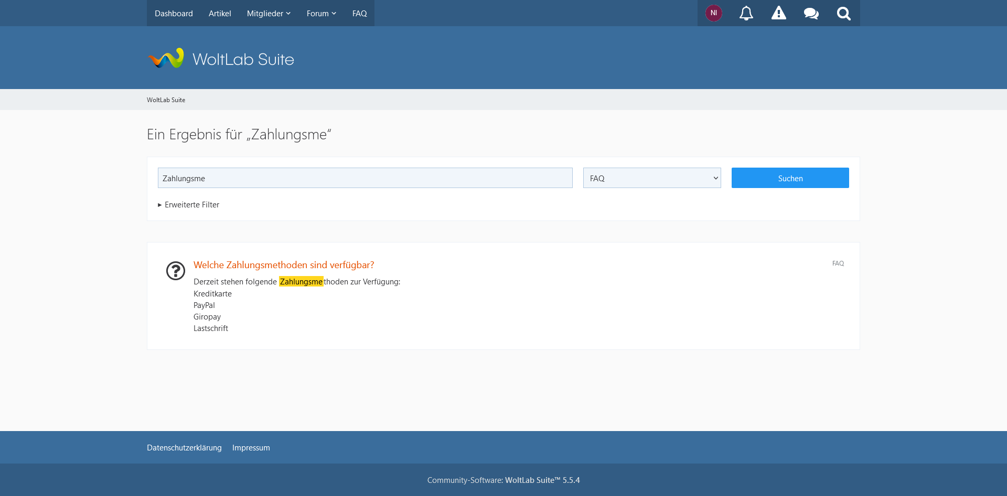Image resolution: width=1007 pixels, height=496 pixels.
Task: Open the Artikel menu item
Action: coord(220,14)
